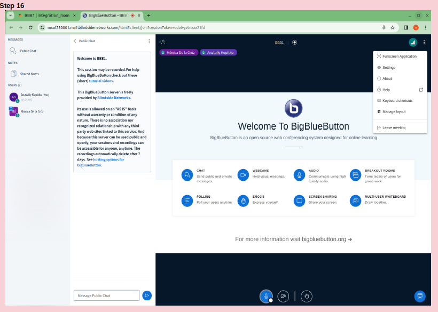Click Leave meeting in the menu

point(400,127)
